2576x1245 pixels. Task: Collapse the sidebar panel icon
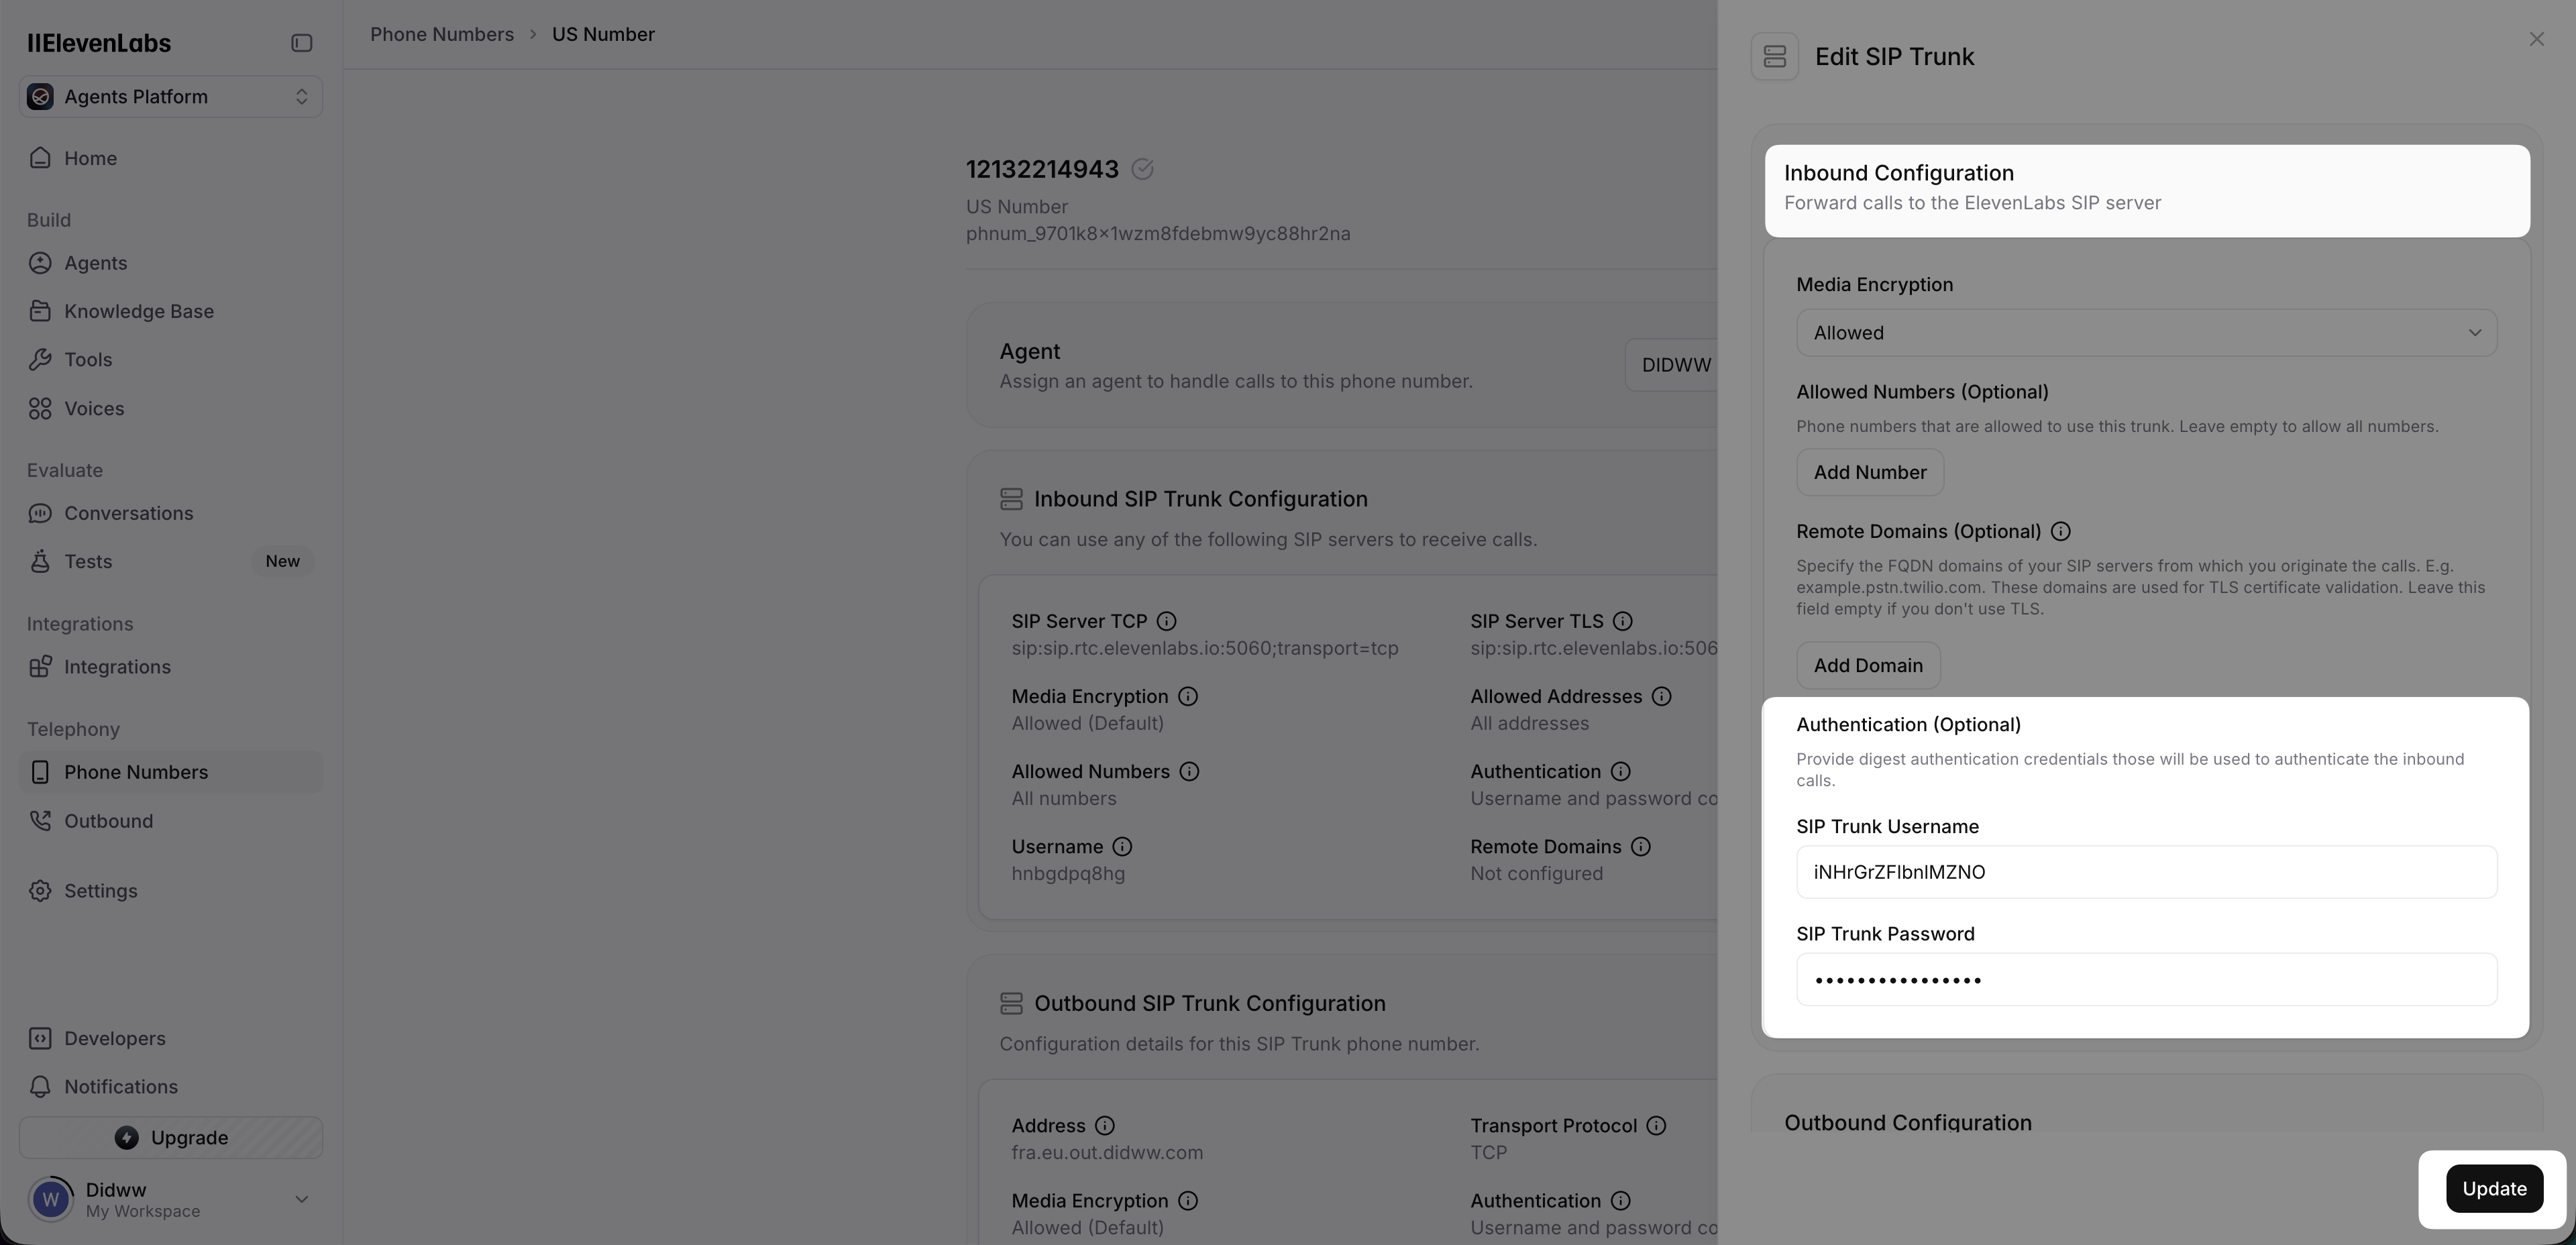[301, 43]
